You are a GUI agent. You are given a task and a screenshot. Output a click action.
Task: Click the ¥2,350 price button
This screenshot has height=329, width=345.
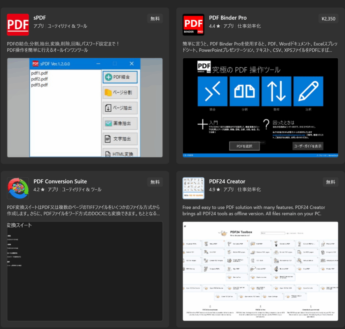click(x=328, y=19)
